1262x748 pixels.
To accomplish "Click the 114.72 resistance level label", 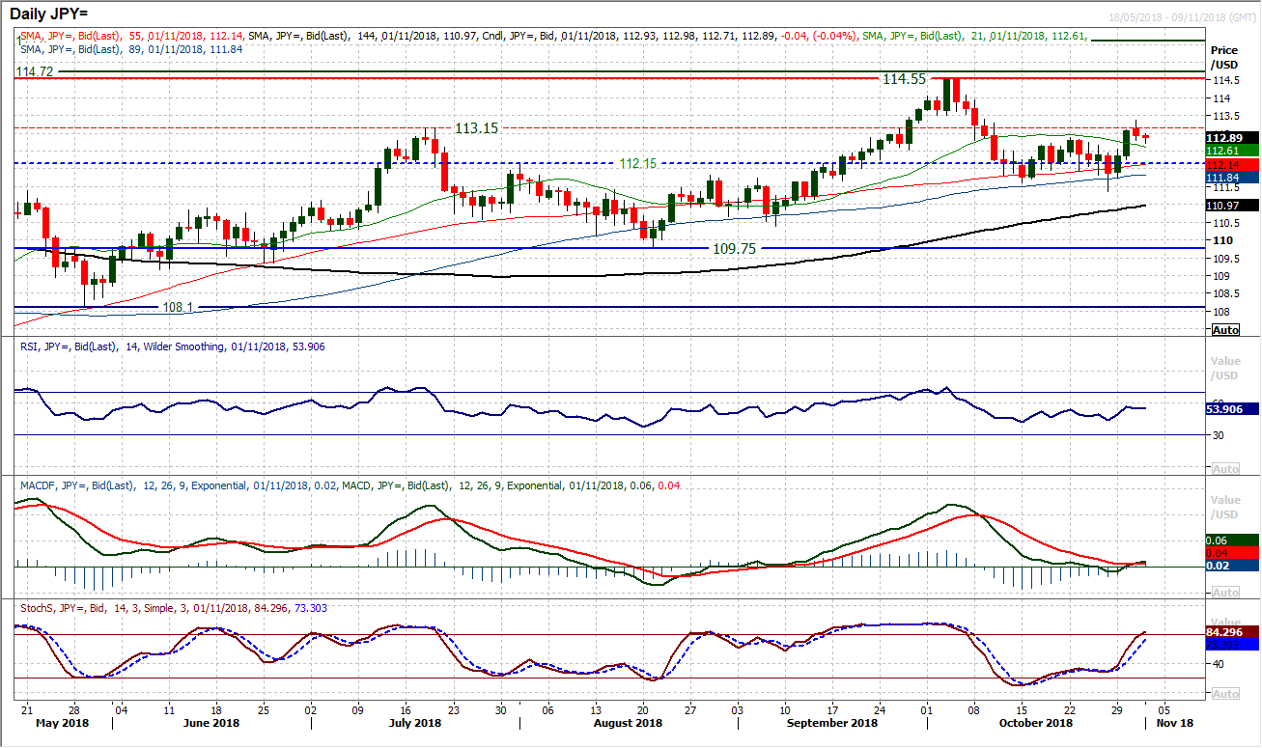I will coord(35,72).
